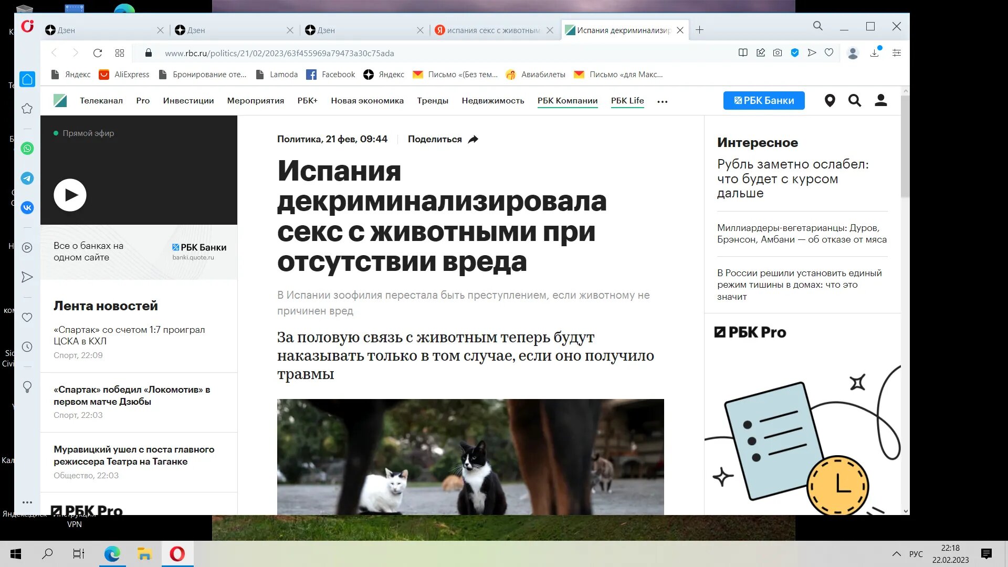Toggle ad blocker shield icon
This screenshot has width=1008, height=567.
click(x=795, y=53)
